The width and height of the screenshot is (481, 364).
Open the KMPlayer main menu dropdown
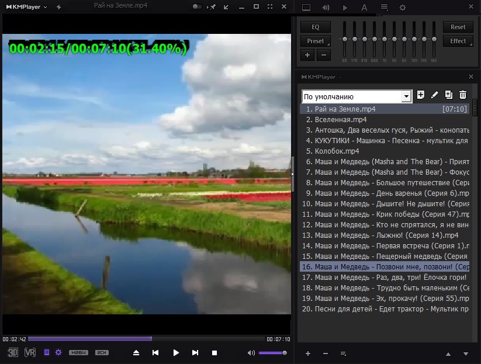[x=27, y=7]
